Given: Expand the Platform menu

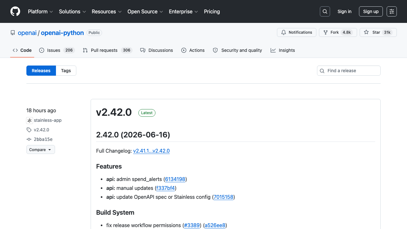Looking at the screenshot, I should pos(40,11).
